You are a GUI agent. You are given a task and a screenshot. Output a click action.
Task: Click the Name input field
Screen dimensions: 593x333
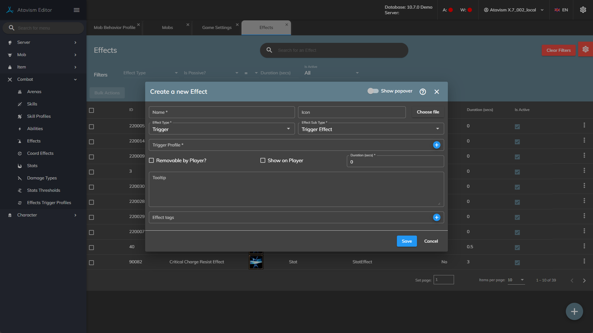221,112
